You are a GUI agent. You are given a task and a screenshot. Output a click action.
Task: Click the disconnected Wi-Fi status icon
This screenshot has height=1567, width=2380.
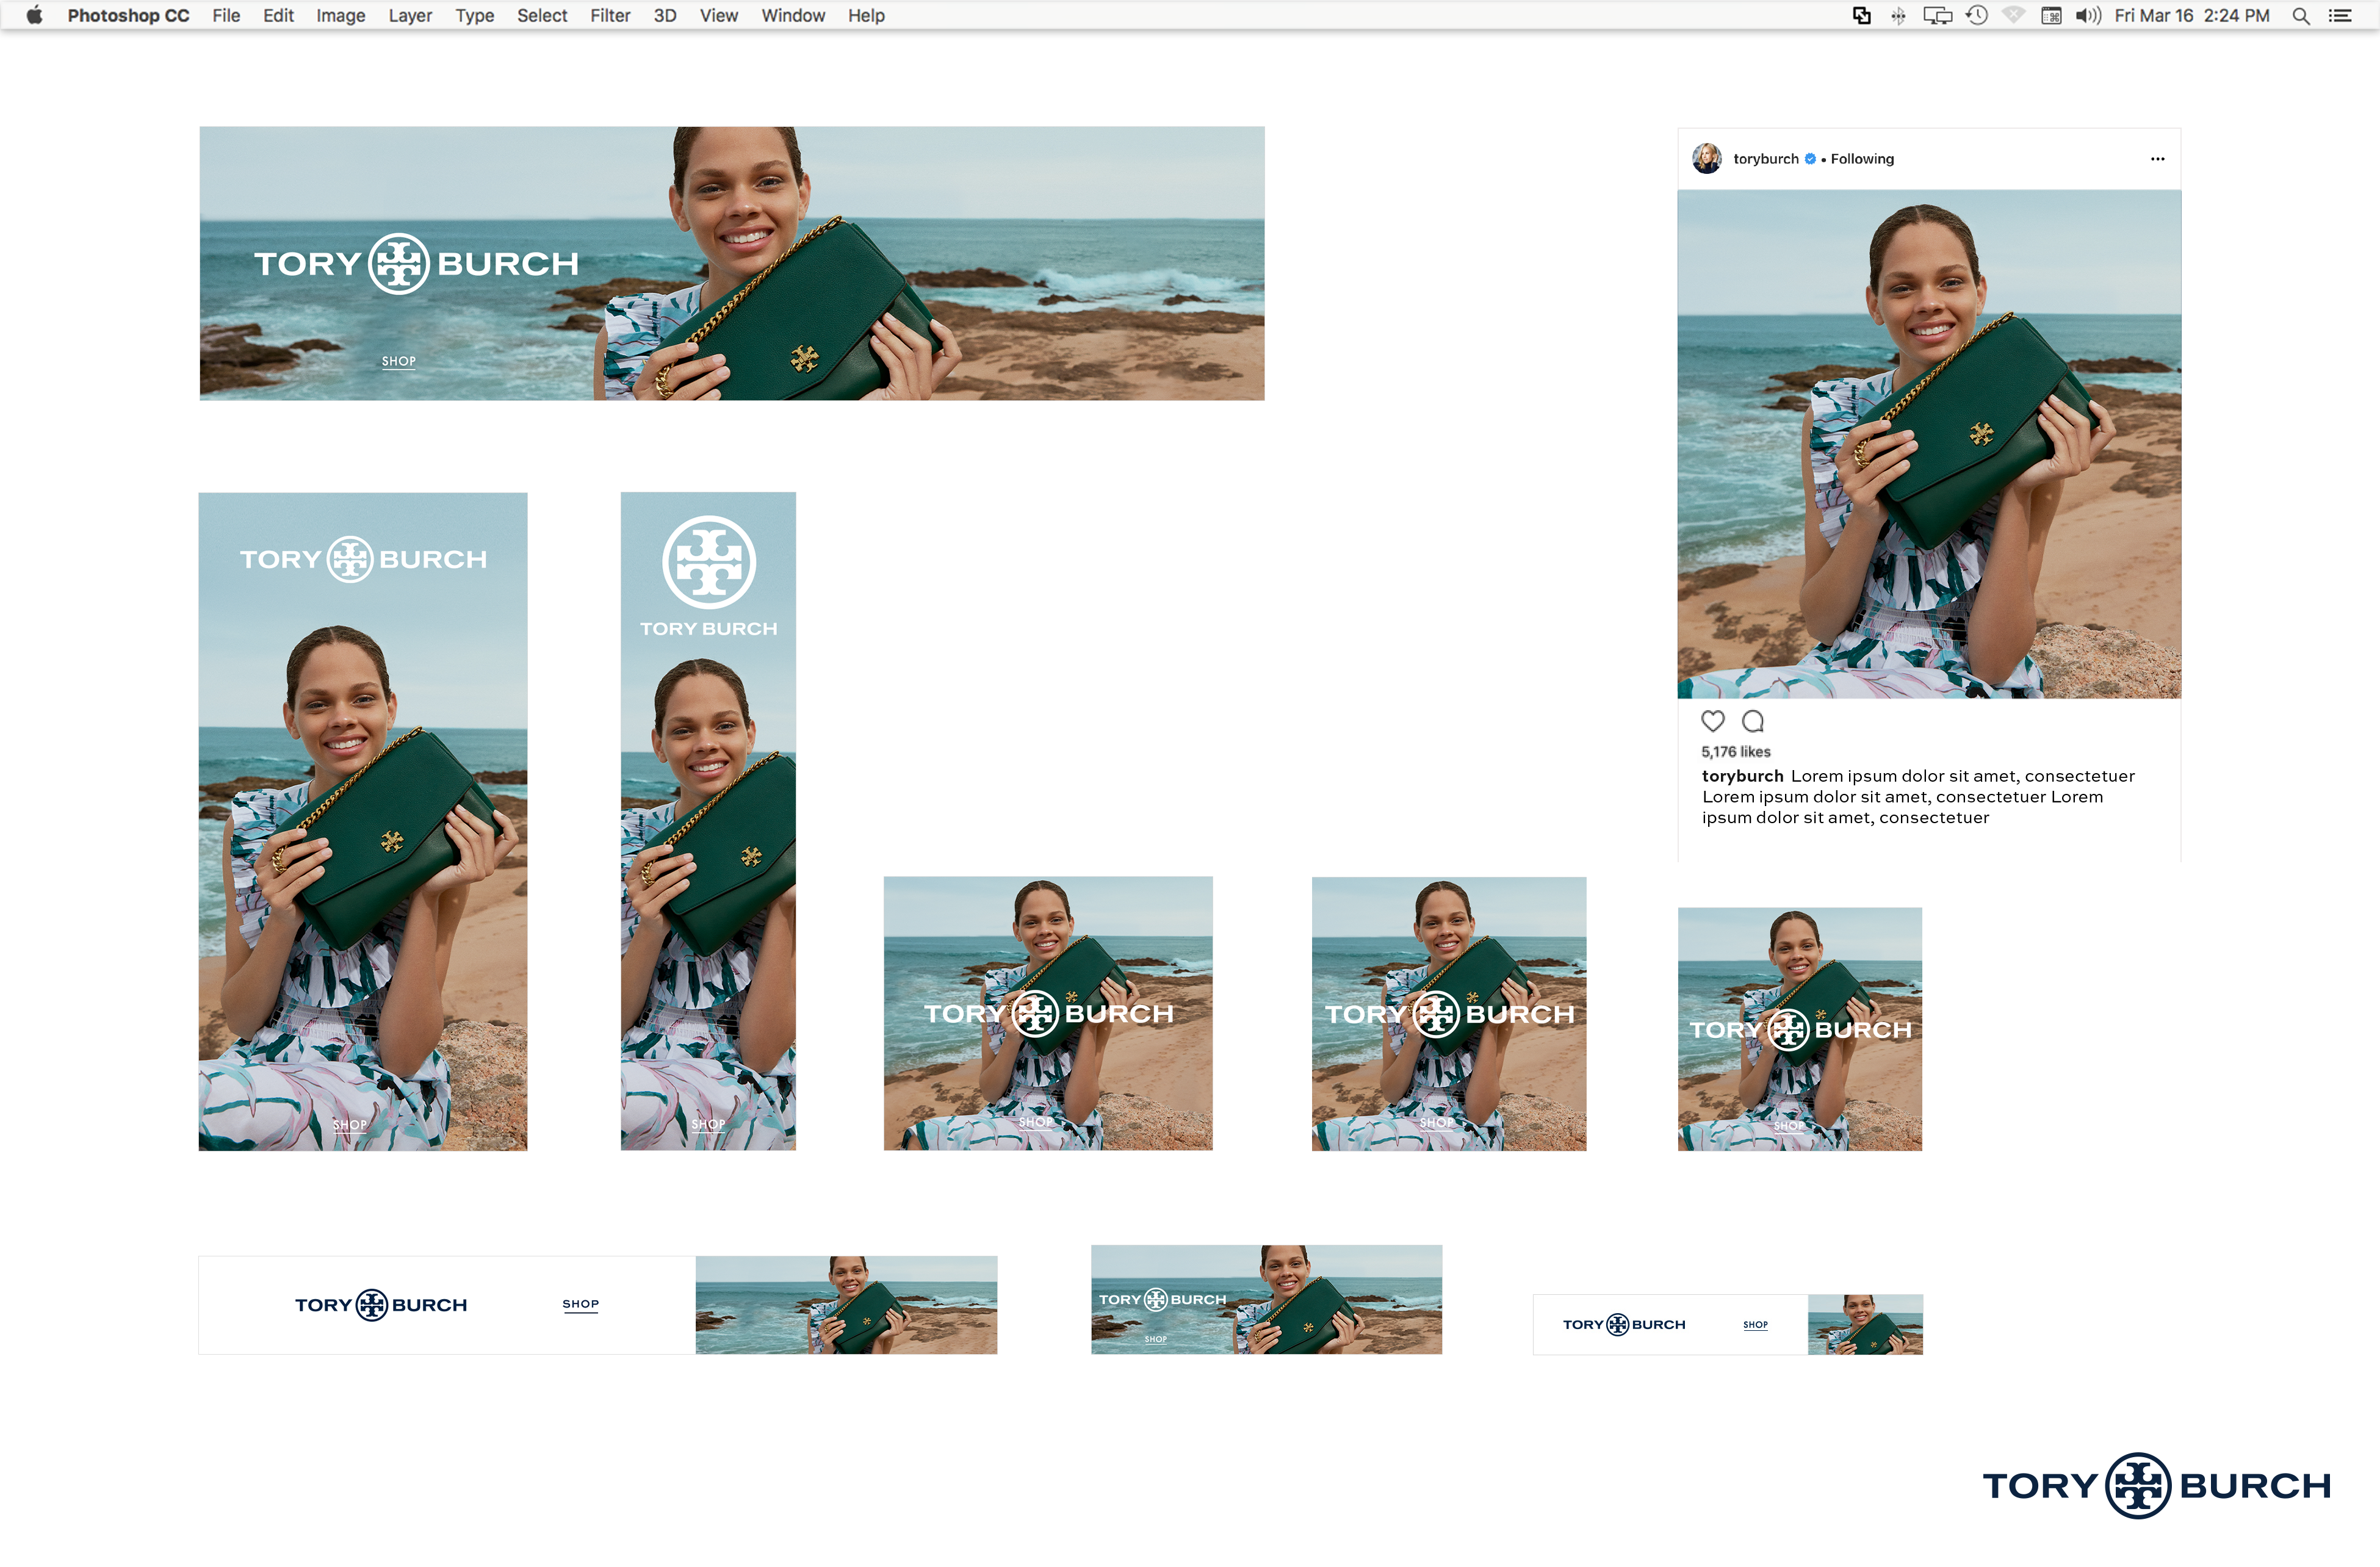coord(2013,15)
